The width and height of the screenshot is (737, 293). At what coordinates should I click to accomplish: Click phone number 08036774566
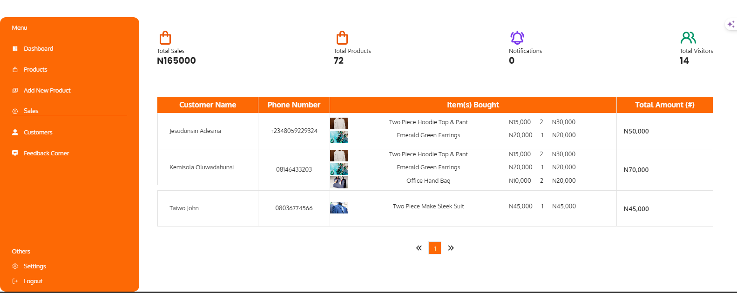294,208
